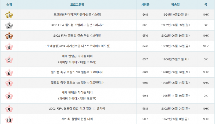This screenshot has width=215, height=124.
Task: Select program 2002 FIFA 월드컵 조별리그 일본×러시아
Action: (x=77, y=25)
